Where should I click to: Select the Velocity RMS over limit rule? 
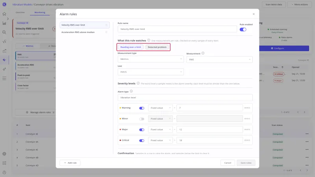pyautogui.click(x=85, y=25)
